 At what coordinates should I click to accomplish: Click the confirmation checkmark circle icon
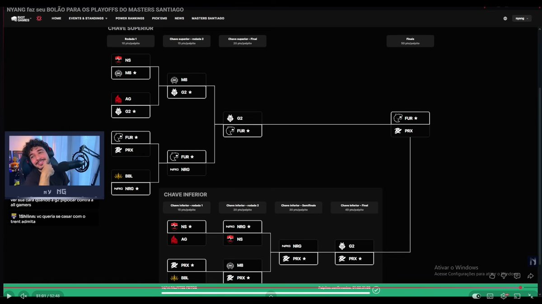(376, 290)
